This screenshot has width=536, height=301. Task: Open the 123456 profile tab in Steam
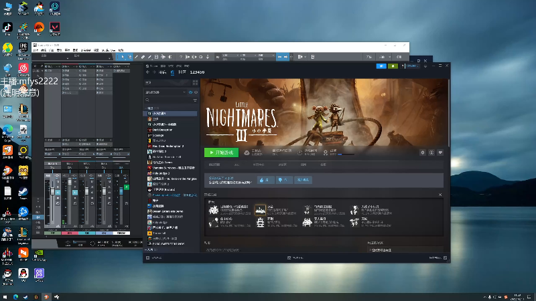pyautogui.click(x=197, y=72)
